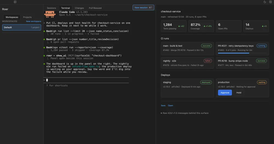The image size is (274, 144).
Task: Click the terminal prompt input line
Action: click(86, 80)
